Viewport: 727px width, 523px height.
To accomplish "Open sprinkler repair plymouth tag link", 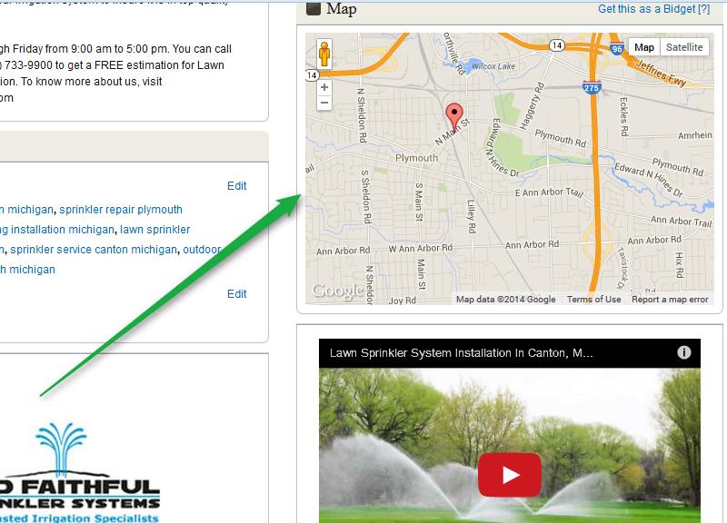I will click(x=121, y=210).
